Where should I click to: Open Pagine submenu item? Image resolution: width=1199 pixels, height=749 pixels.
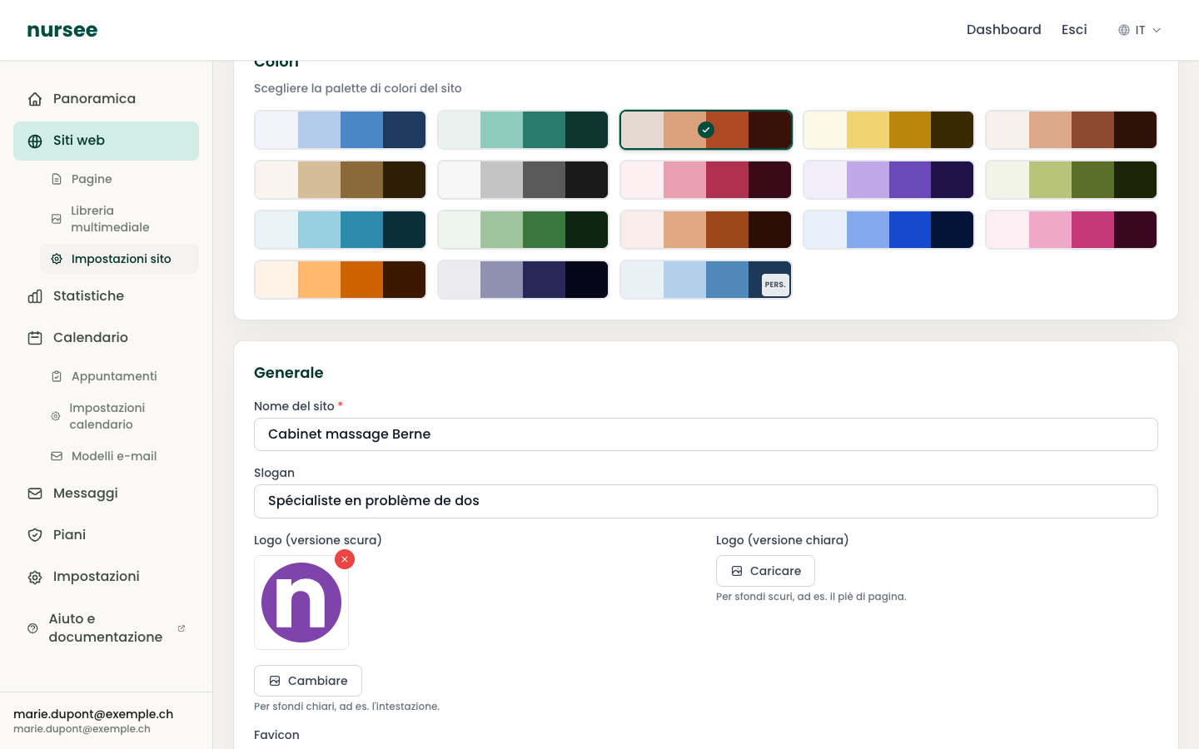[119, 179]
